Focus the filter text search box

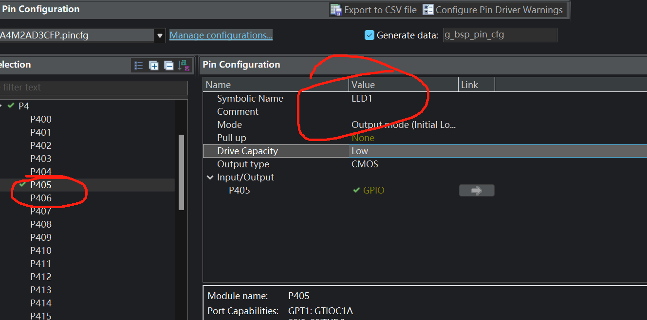coord(92,88)
